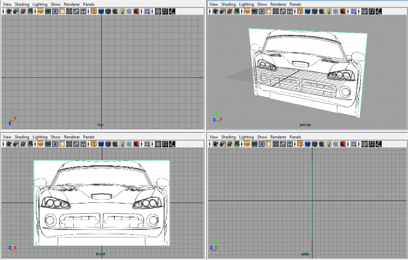Click X-Ray Joints icon in persp panel
The image size is (408, 260).
[379, 11]
